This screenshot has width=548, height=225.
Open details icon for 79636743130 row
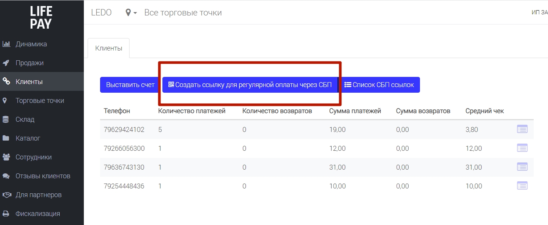point(522,167)
